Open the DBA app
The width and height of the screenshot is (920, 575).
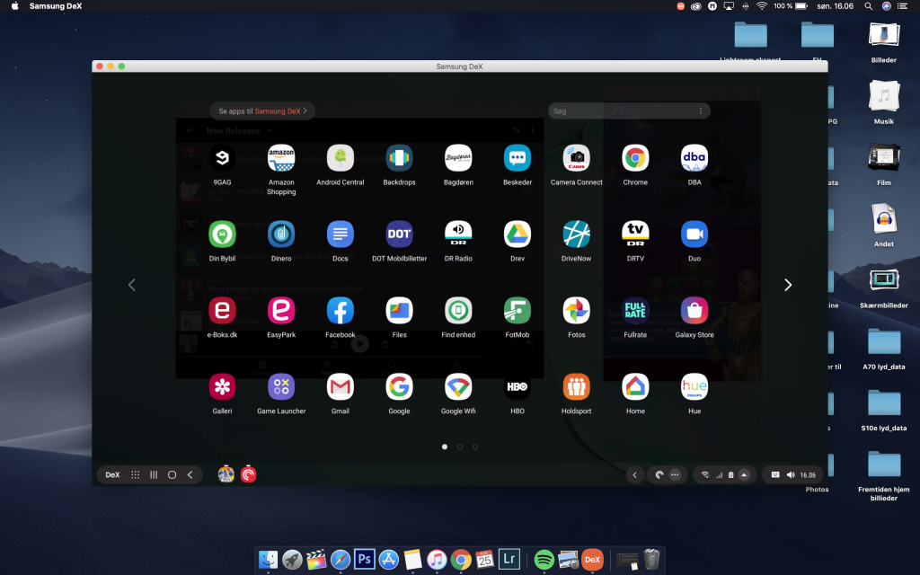694,158
